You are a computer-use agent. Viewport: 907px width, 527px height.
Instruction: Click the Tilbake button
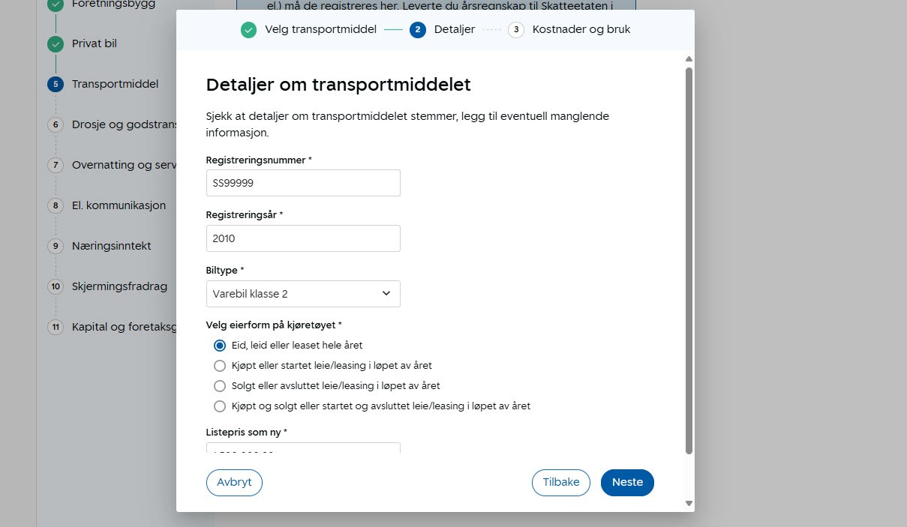click(x=561, y=483)
